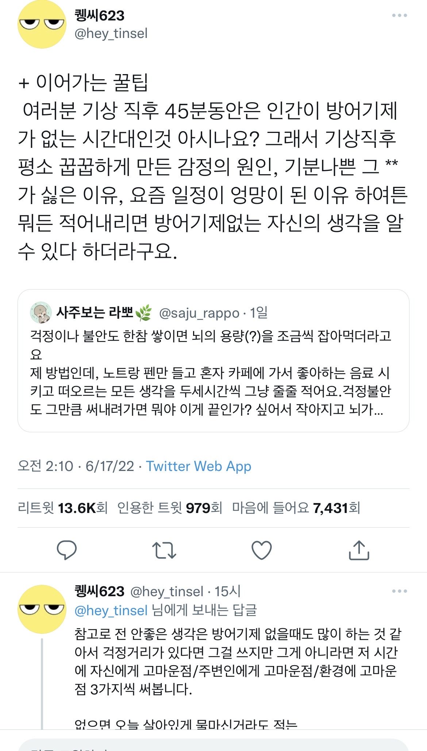Tap blue @hey_tinsel mention in reply
The width and height of the screenshot is (427, 751).
111,610
